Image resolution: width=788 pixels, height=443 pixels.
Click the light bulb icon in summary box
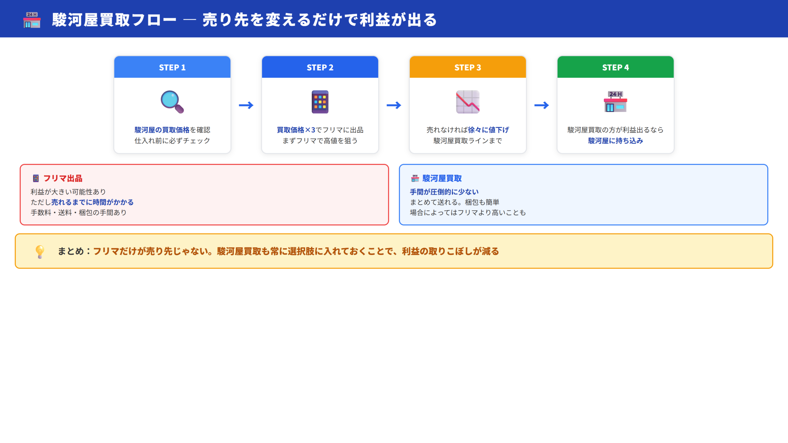[40, 252]
